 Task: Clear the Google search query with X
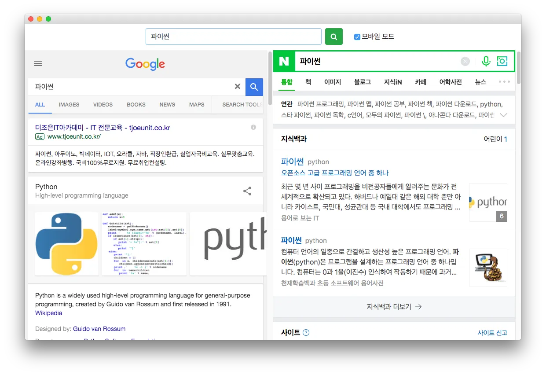237,87
